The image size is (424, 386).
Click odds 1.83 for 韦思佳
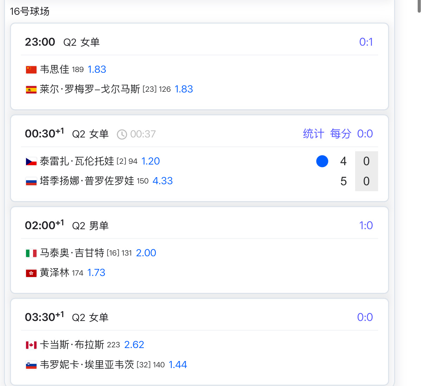[97, 69]
